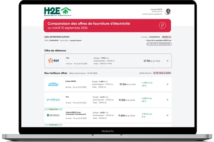Expand the Engie offer chevron
This screenshot has height=142, width=214.
tap(167, 84)
